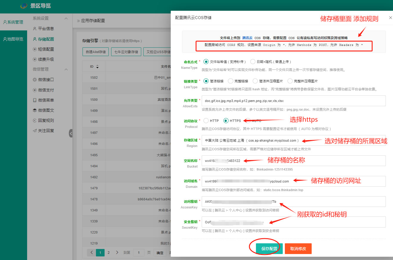Viewport: 393px width, 260px height.
Task: Click the 关注回复 paper plane icon
Action: coord(35,131)
